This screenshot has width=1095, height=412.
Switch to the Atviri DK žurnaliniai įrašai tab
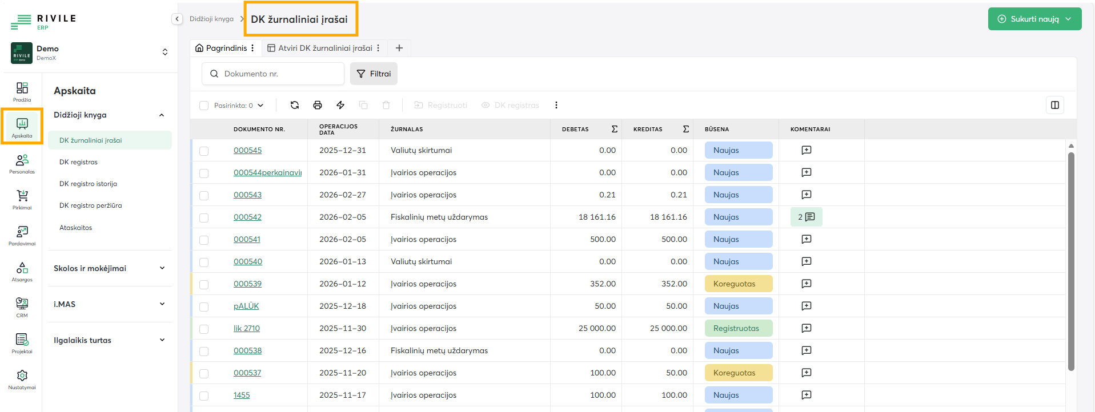pos(324,48)
